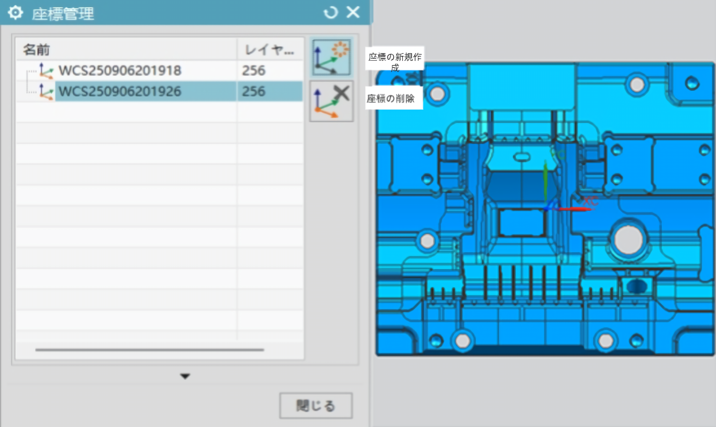716x427 pixels.
Task: Click the WCS250906201926 coordinate icon
Action: click(46, 91)
